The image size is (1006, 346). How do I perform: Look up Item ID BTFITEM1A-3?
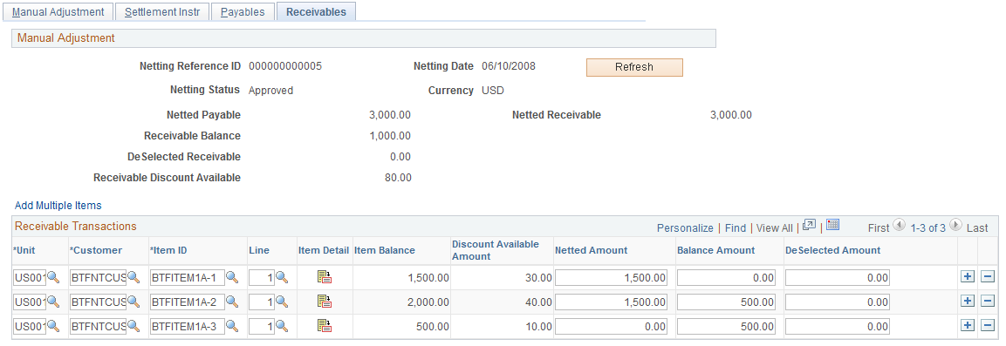click(x=232, y=326)
